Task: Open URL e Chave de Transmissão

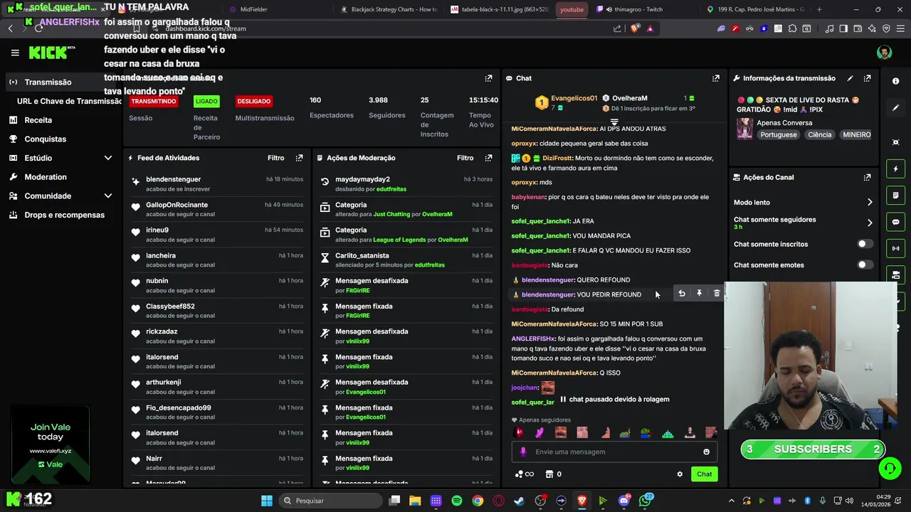Action: (69, 101)
